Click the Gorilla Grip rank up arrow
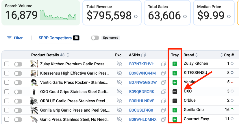The width and height of the screenshot is (239, 124). click(x=232, y=110)
